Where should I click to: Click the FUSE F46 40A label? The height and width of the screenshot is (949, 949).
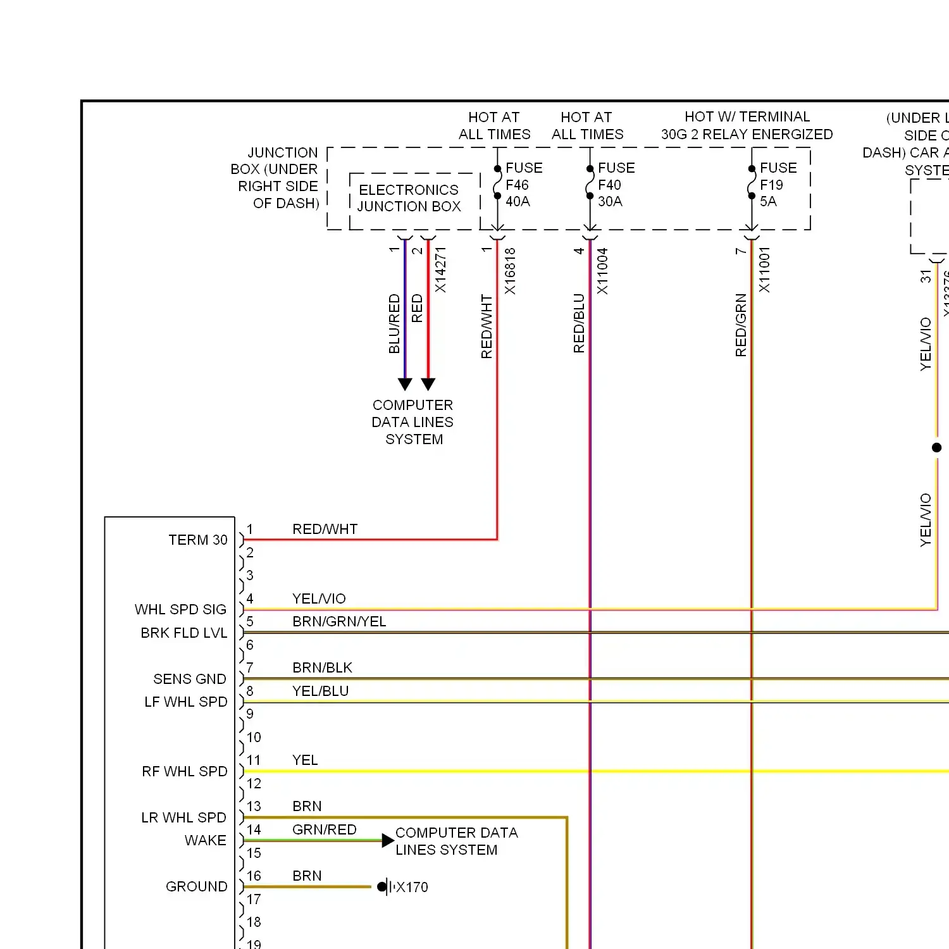point(524,185)
